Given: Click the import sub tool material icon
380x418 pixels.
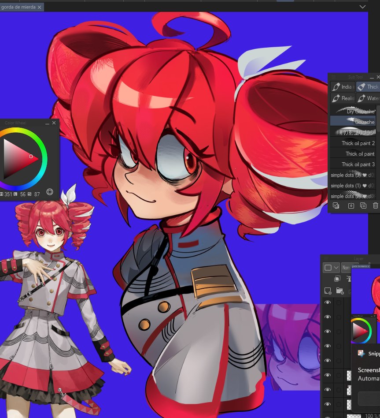Looking at the screenshot, I should click(351, 205).
